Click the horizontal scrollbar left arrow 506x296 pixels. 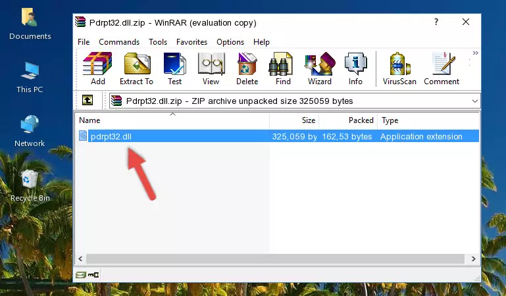tap(81, 259)
